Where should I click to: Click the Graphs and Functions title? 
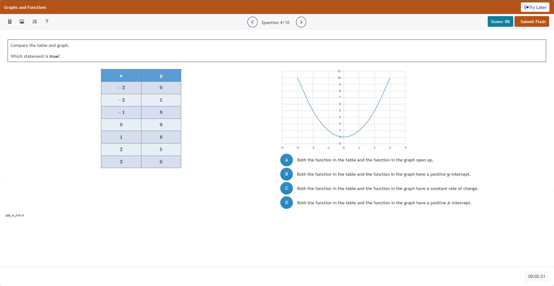click(25, 7)
